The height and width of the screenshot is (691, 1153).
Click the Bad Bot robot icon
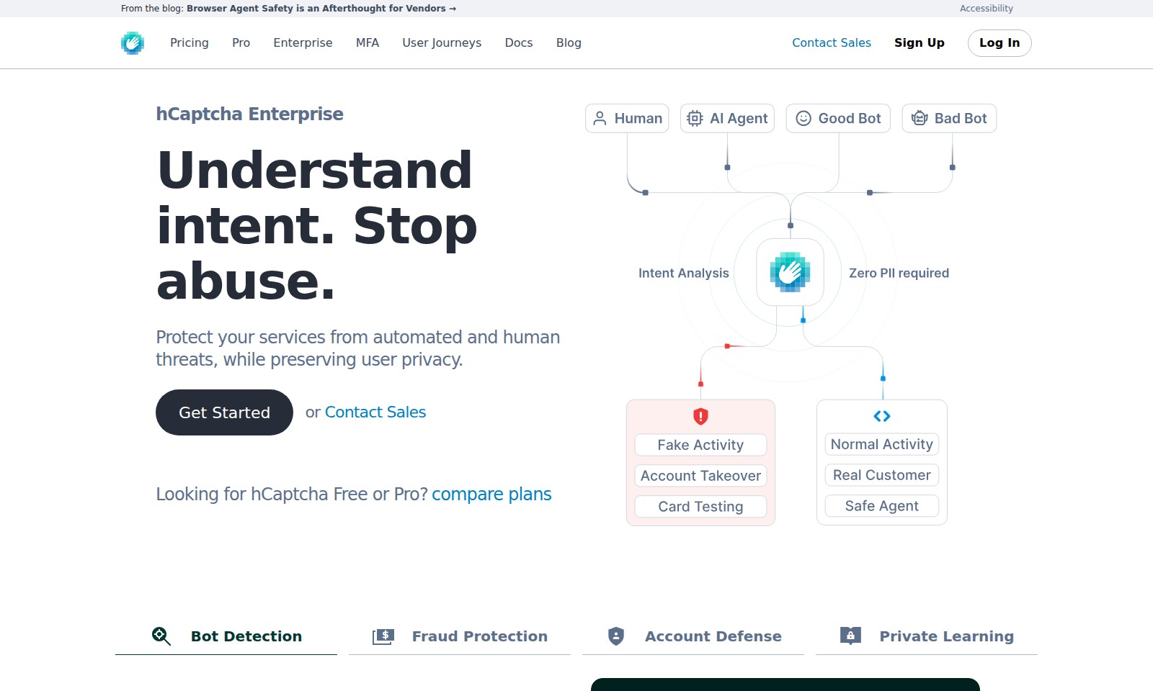click(x=920, y=119)
